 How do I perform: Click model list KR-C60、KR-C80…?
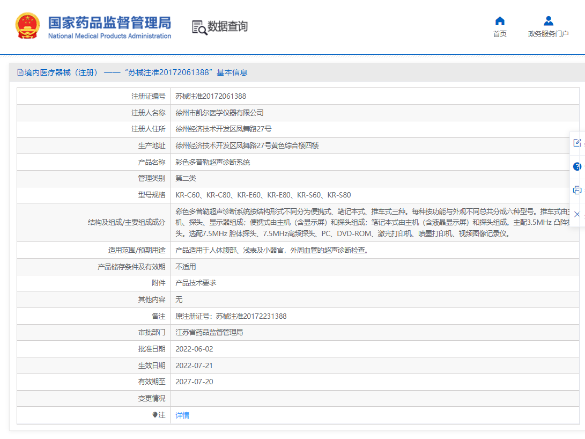263,195
